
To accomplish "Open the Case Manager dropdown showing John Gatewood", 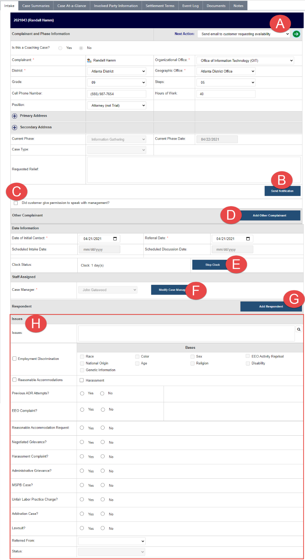I will 108,290.
